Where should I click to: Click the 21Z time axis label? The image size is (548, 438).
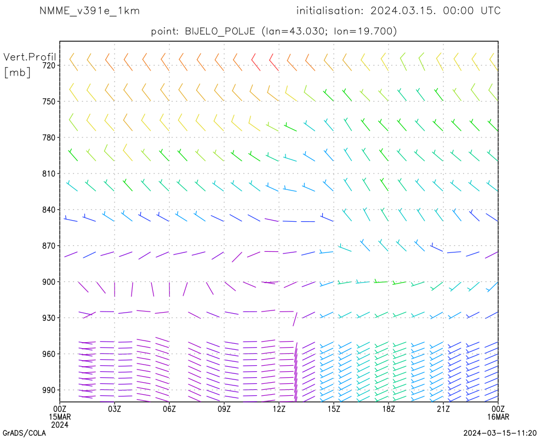(x=443, y=409)
